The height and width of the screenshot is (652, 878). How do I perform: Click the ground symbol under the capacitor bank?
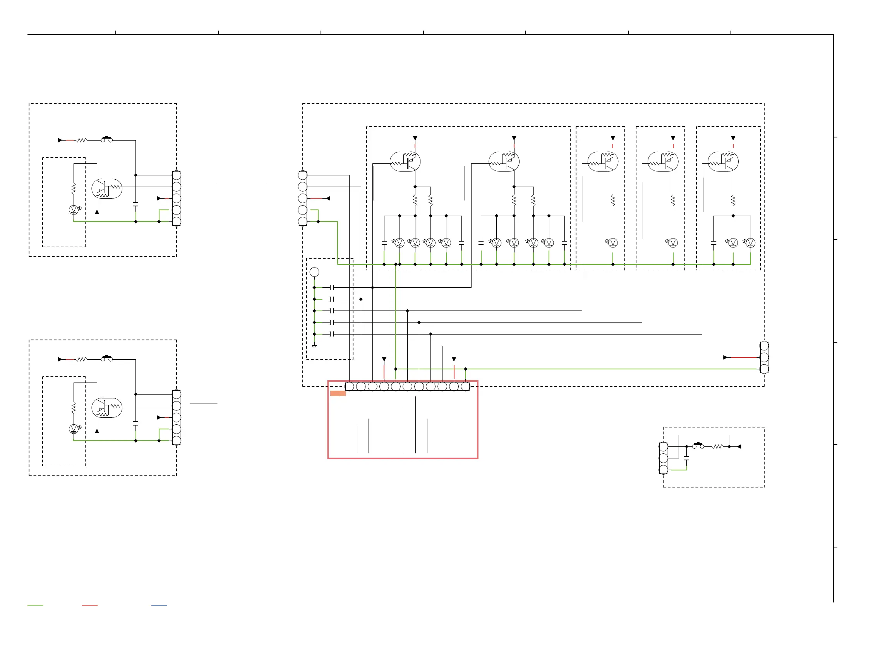(314, 346)
